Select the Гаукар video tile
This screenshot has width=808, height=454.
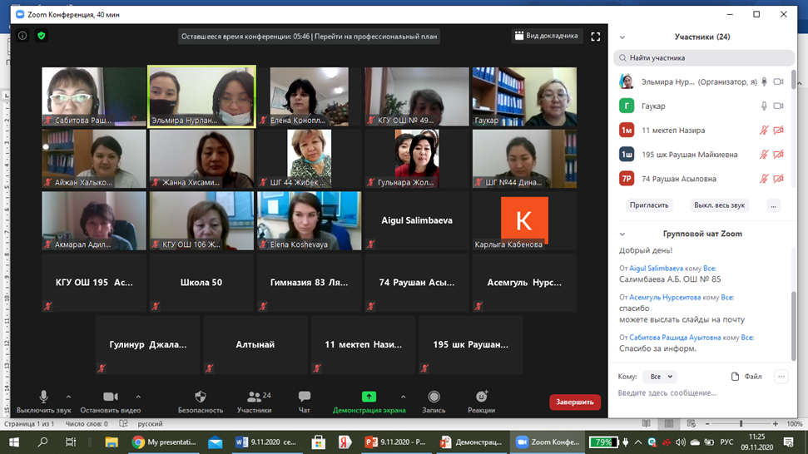pyautogui.click(x=524, y=96)
